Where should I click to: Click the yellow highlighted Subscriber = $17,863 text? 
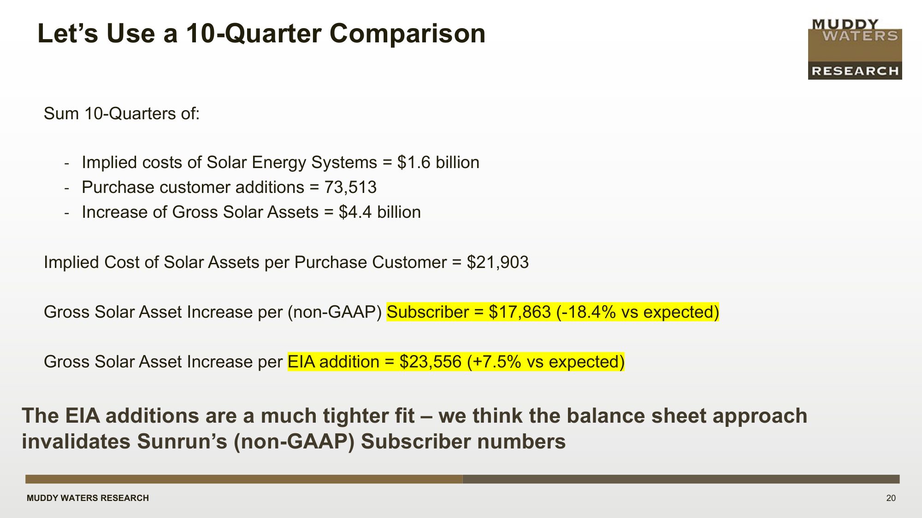point(552,312)
